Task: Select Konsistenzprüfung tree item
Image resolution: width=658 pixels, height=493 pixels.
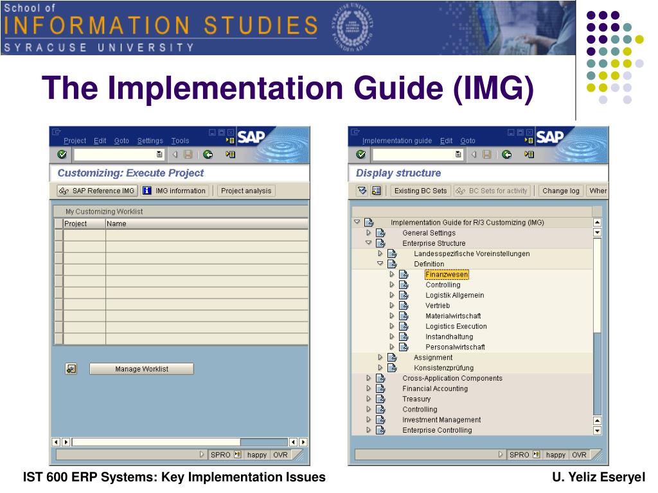Action: coord(443,368)
